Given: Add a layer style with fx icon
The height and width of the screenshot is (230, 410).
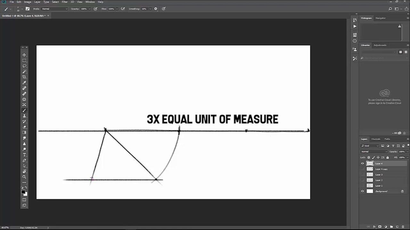Looking at the screenshot, I should click(x=374, y=227).
